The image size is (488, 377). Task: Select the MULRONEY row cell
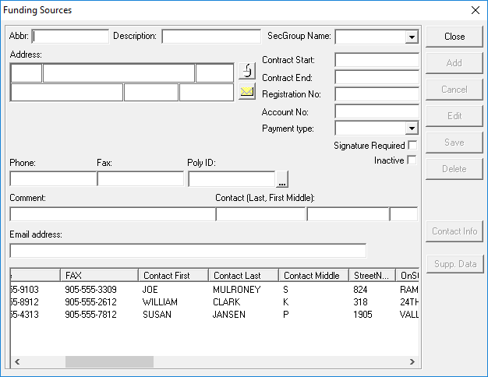click(236, 290)
